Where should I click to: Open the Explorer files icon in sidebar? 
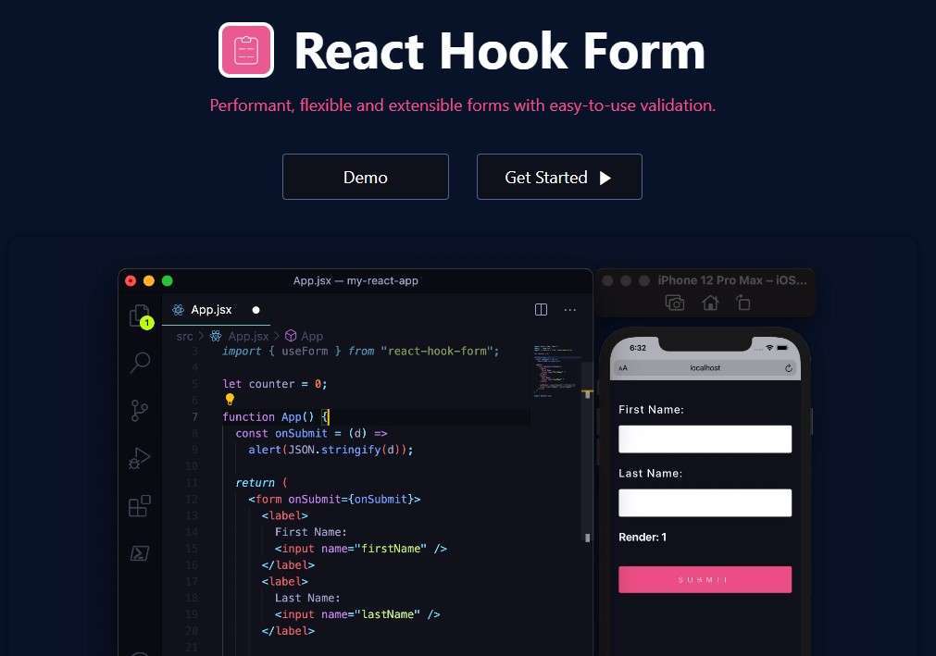[140, 316]
